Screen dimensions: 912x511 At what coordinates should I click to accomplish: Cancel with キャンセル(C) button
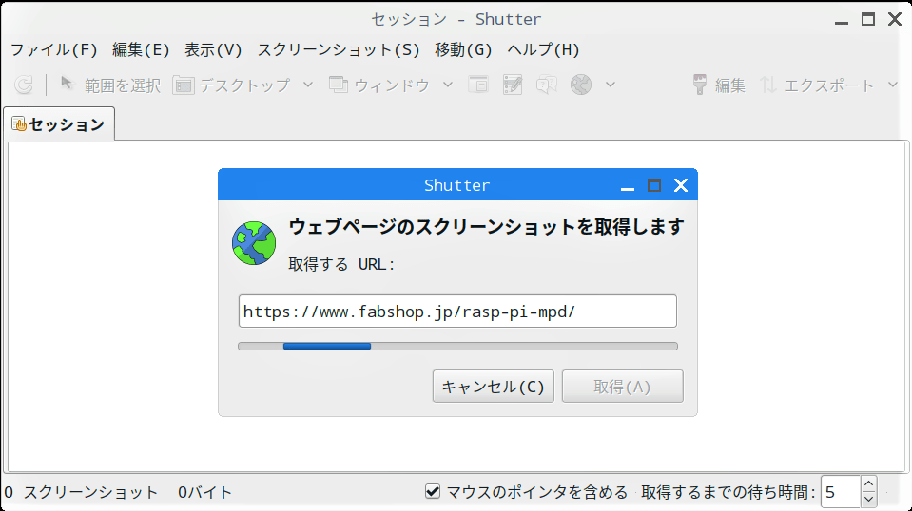(x=494, y=387)
